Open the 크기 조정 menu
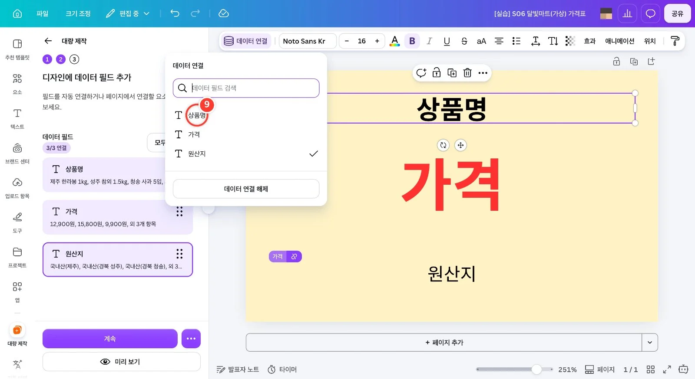 (78, 13)
